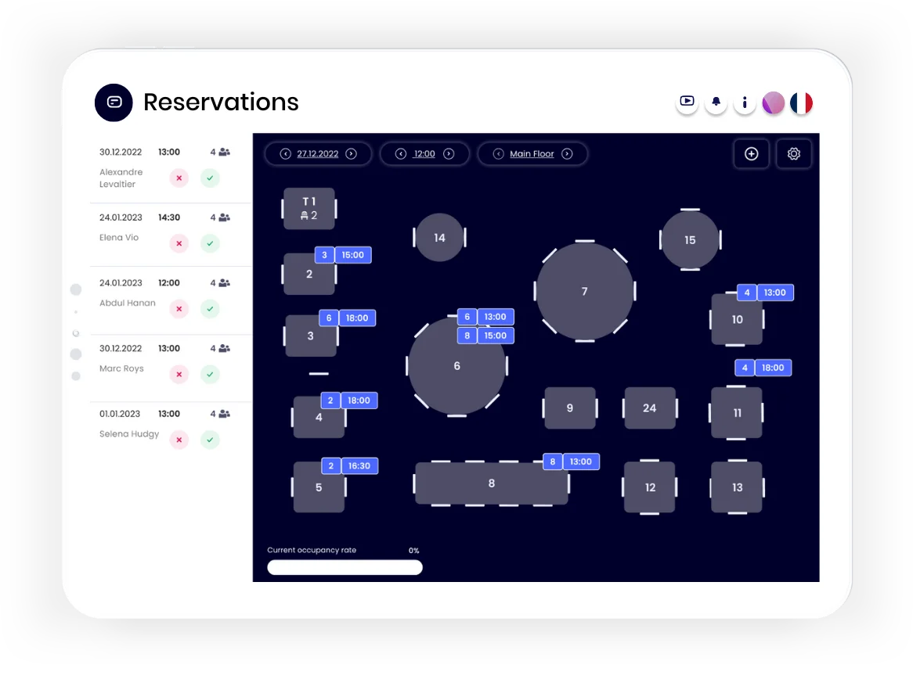Switch language via French flag
This screenshot has height=679, width=913.
point(802,103)
